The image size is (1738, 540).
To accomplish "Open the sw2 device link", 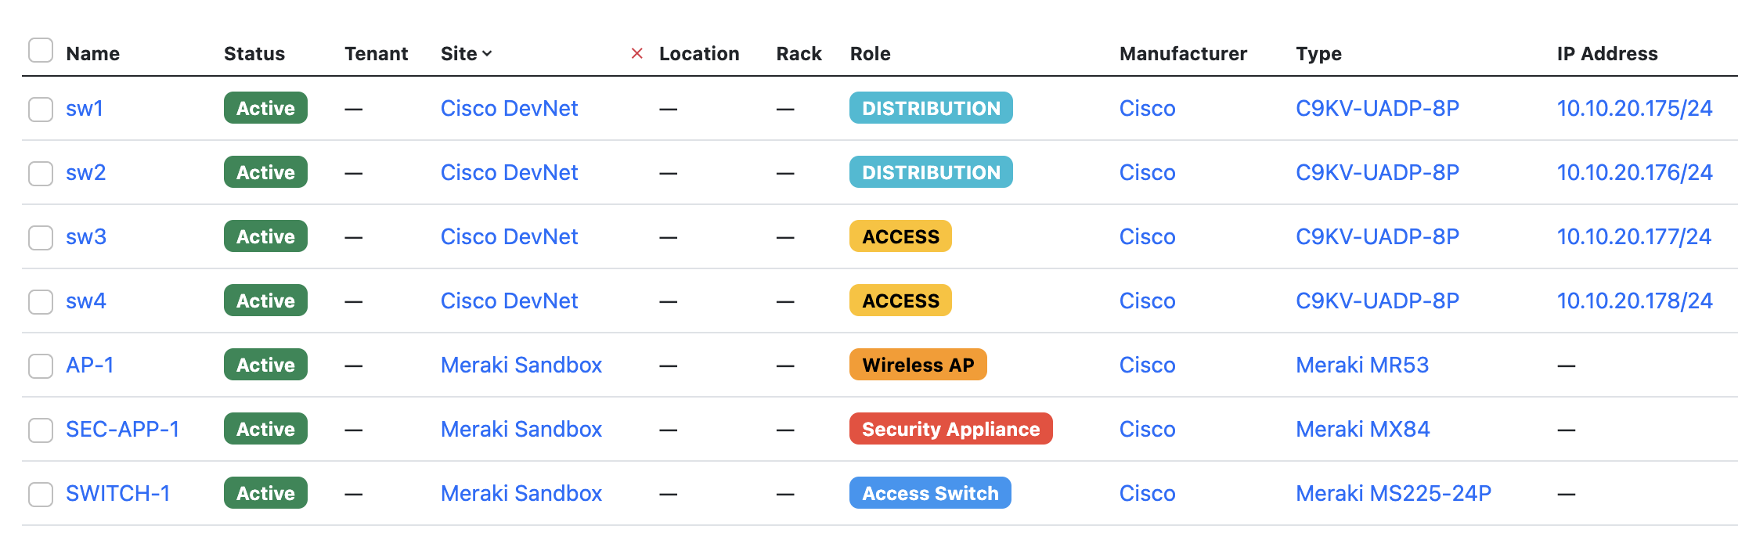I will coord(85,172).
